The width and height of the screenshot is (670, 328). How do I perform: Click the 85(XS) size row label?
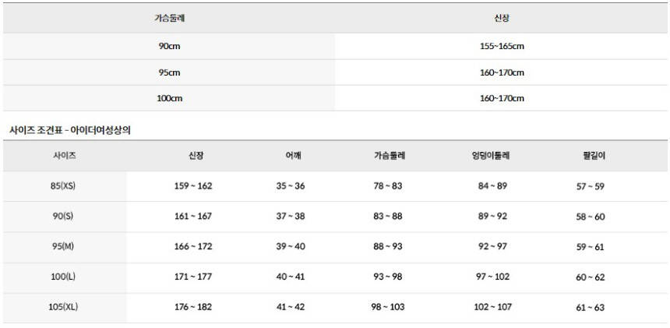[64, 186]
